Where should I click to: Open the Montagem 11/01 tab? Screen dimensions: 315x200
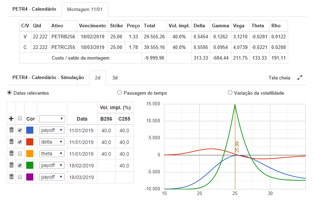click(x=85, y=10)
